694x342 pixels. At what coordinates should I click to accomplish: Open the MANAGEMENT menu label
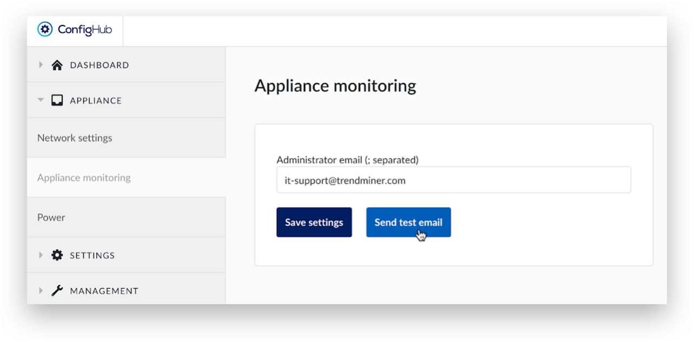click(104, 291)
